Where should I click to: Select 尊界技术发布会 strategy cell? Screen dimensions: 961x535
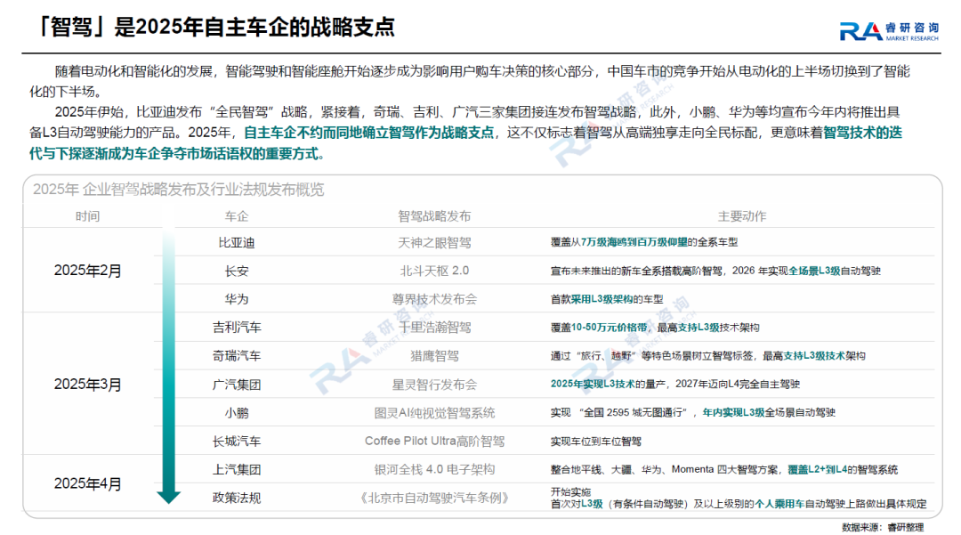pyautogui.click(x=434, y=299)
